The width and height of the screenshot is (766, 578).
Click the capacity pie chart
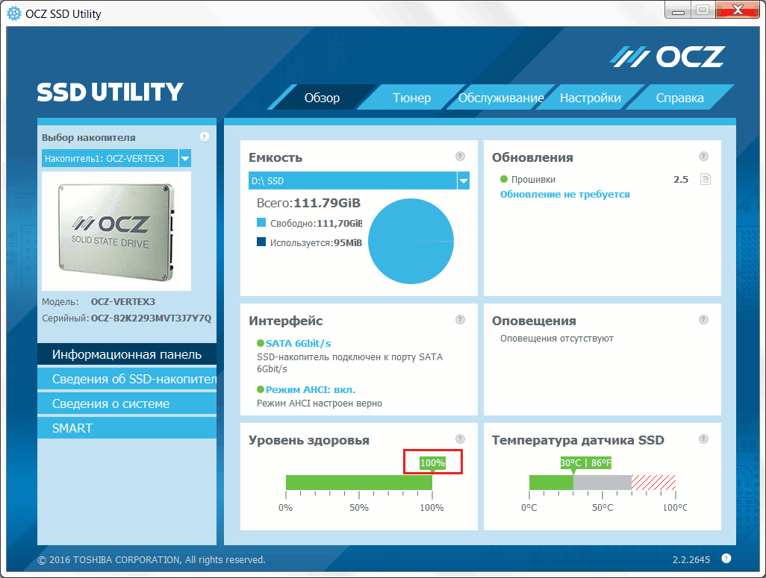[411, 241]
